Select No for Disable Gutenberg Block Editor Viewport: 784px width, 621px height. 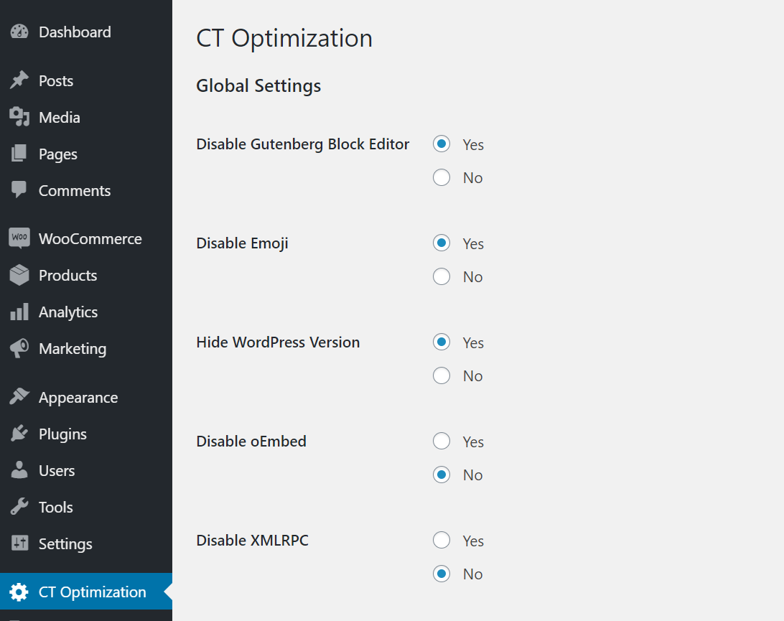pyautogui.click(x=442, y=177)
